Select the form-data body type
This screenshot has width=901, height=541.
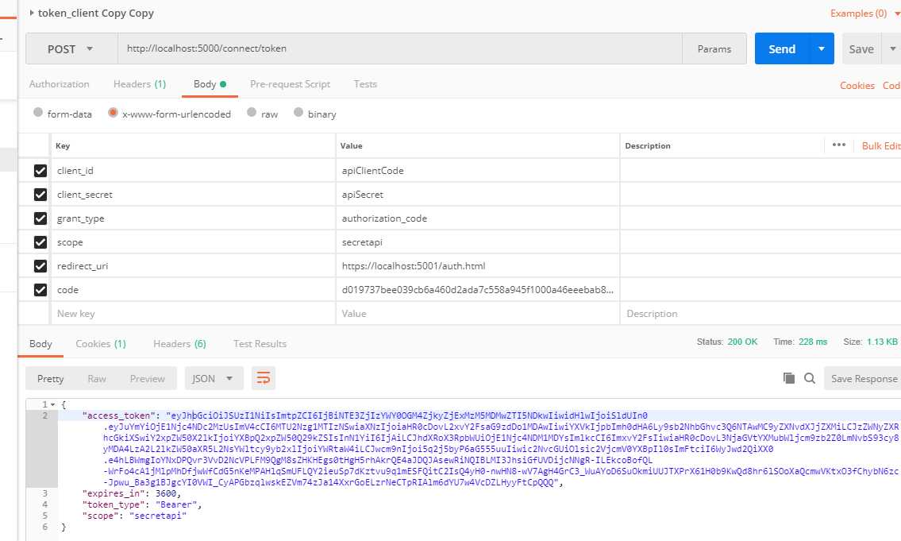click(38, 113)
